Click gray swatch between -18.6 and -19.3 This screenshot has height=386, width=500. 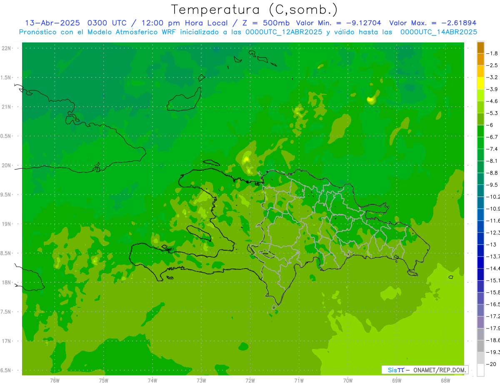480,346
